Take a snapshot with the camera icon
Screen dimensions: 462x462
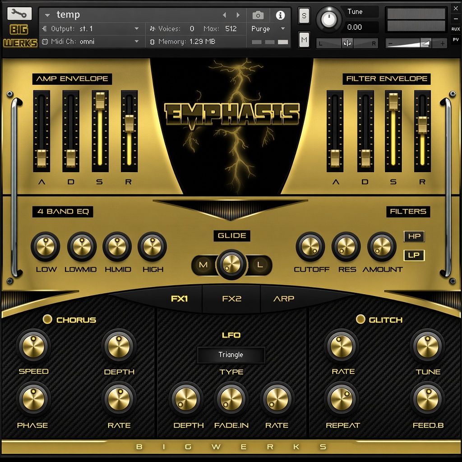click(258, 15)
